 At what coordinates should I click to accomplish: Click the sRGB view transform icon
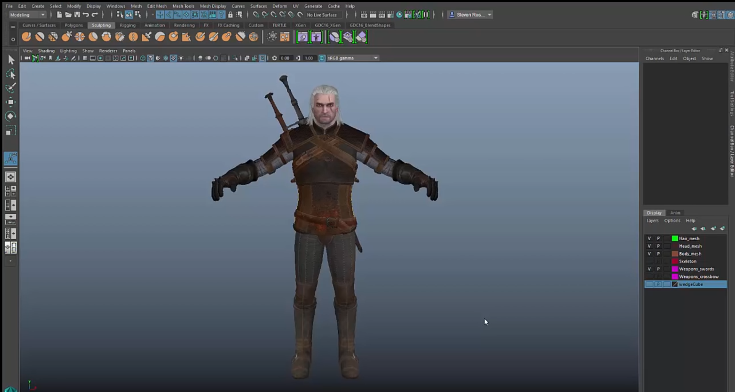(322, 58)
